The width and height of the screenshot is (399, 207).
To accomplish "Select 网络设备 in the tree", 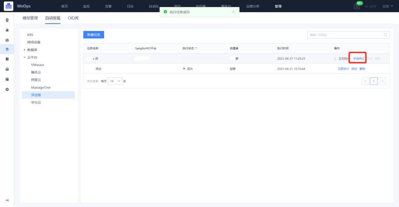I will 34,42.
